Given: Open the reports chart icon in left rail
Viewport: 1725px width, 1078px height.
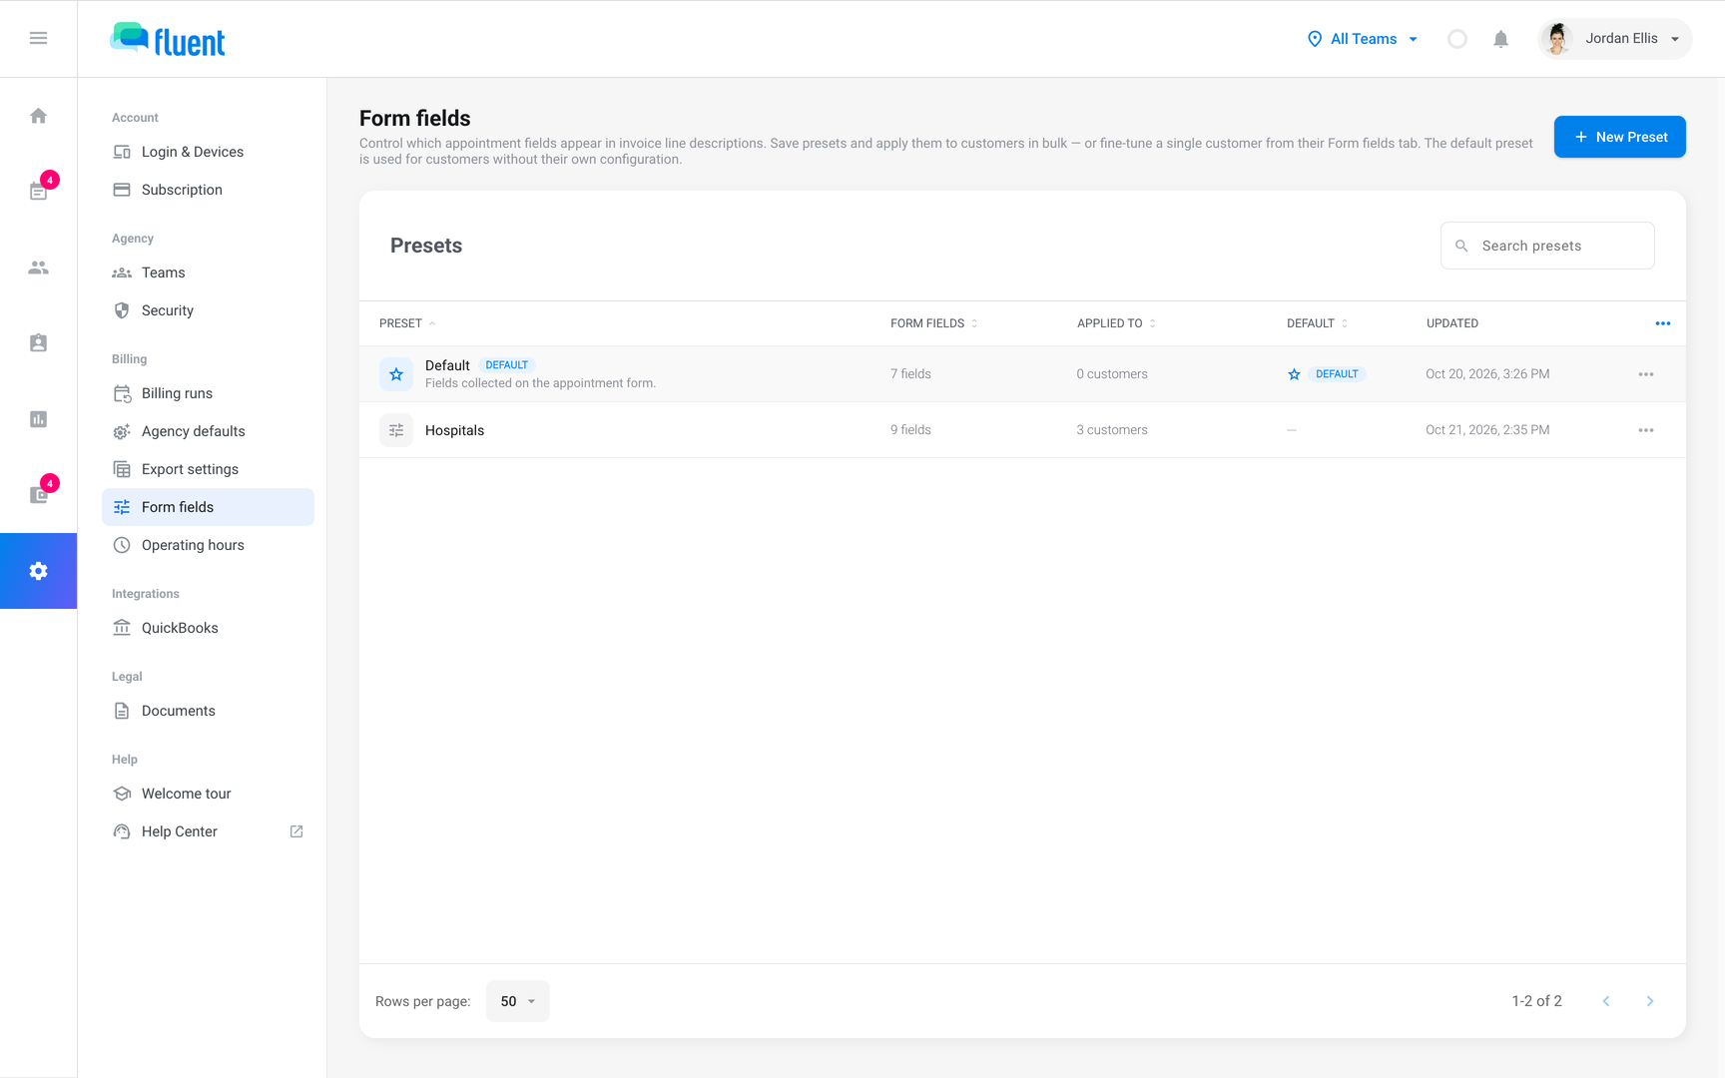Looking at the screenshot, I should (38, 419).
